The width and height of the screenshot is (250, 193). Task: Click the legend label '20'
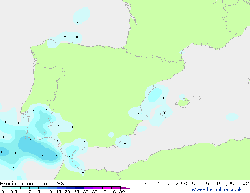67,191
